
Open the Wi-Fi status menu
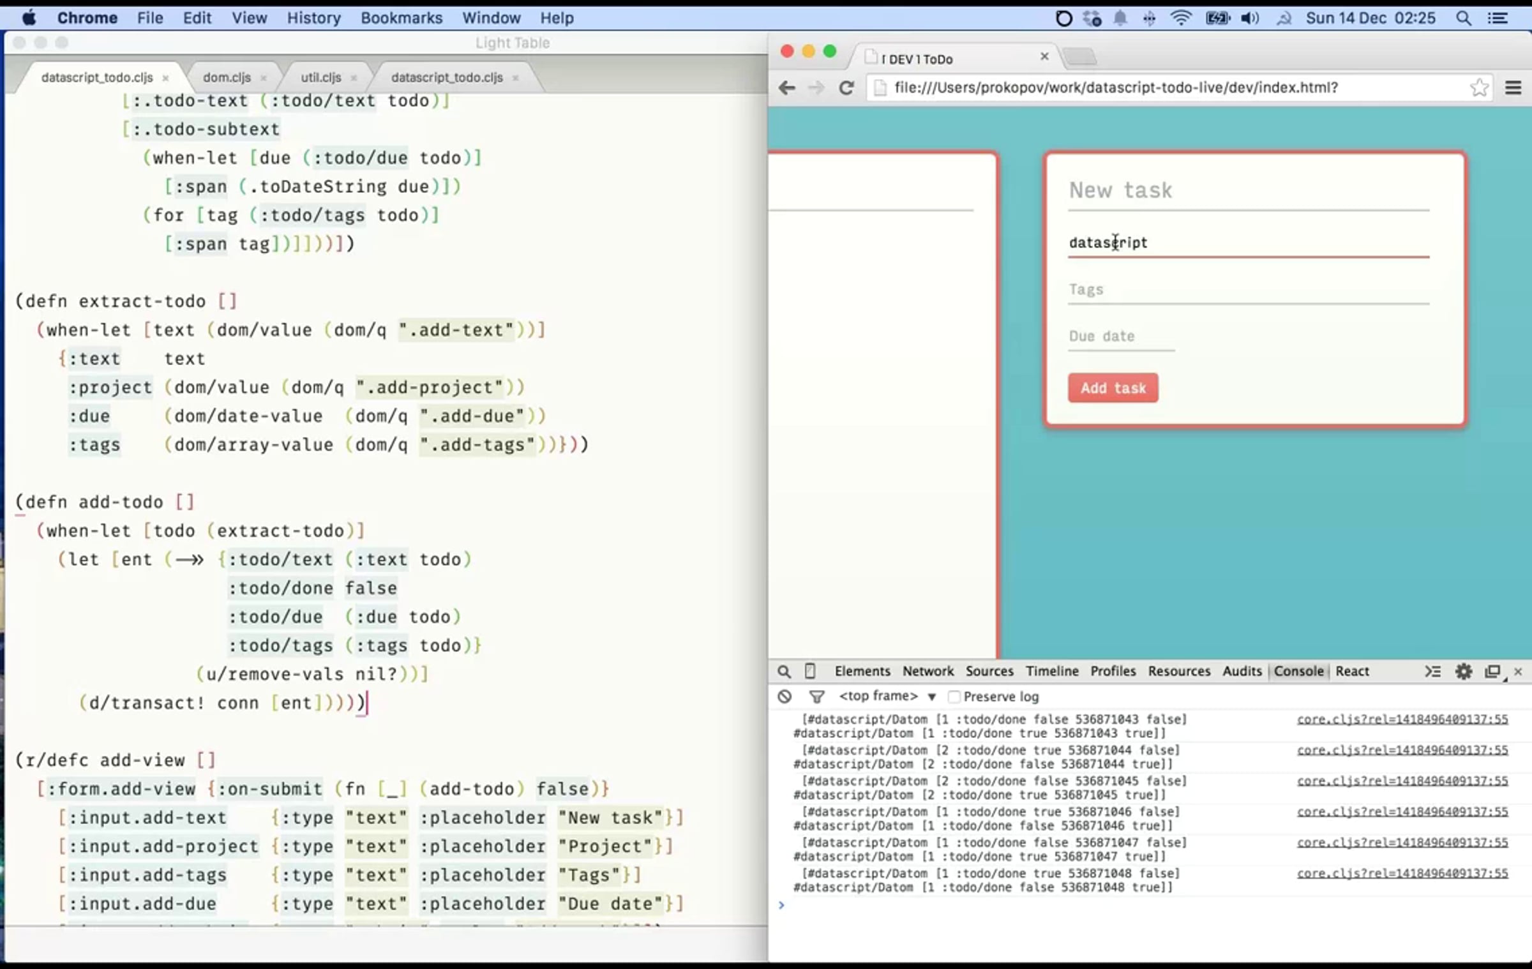[x=1181, y=18]
